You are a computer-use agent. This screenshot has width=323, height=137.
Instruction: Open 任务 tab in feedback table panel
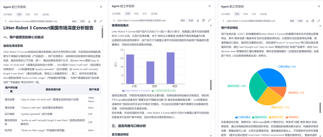point(36,15)
